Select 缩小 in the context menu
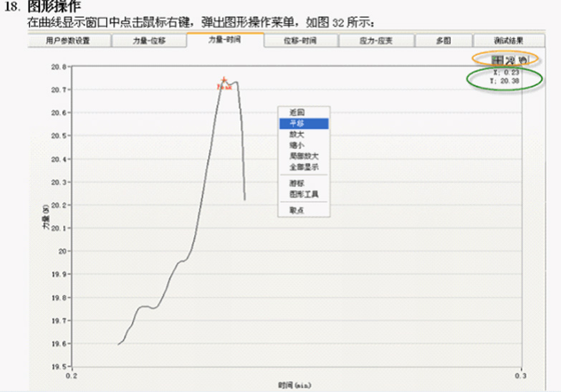Screen dimensions: 561x392 pyautogui.click(x=297, y=145)
